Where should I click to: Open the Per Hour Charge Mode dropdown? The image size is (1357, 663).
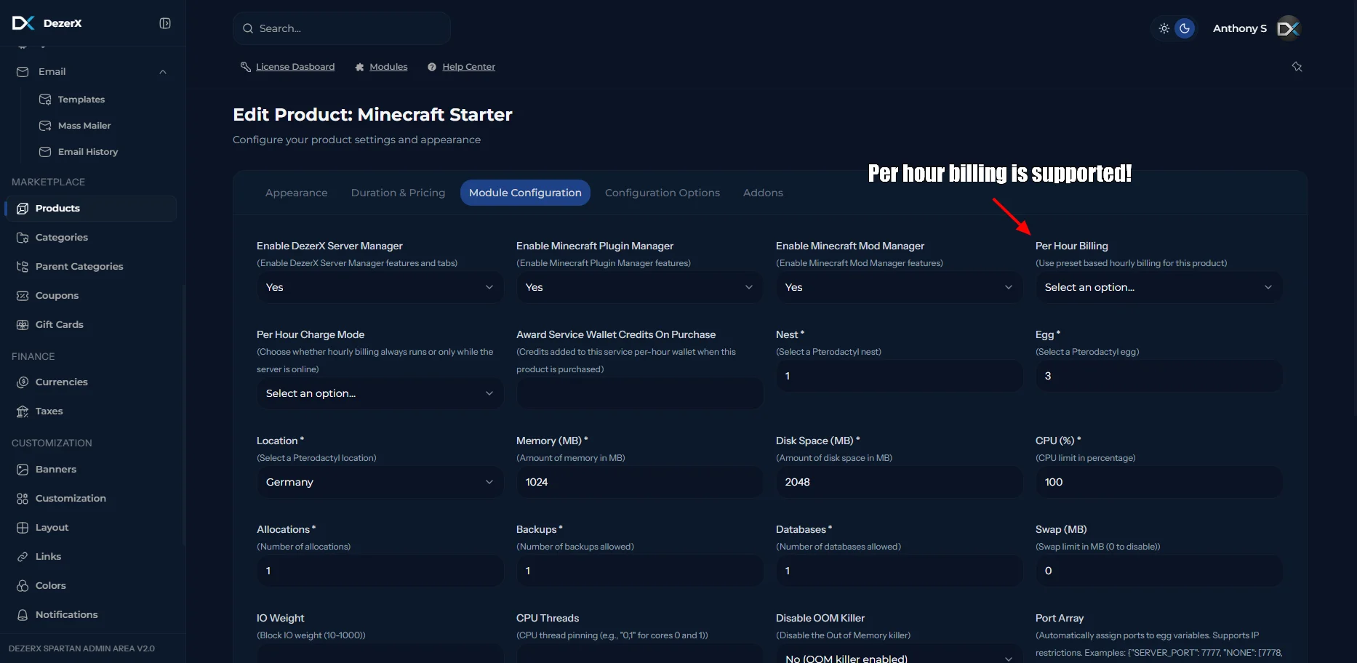[380, 393]
